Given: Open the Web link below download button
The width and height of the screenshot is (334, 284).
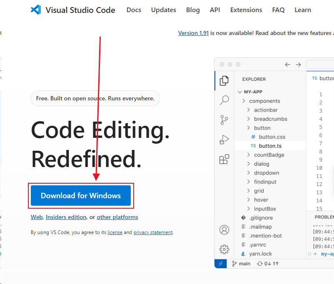Looking at the screenshot, I should [37, 217].
